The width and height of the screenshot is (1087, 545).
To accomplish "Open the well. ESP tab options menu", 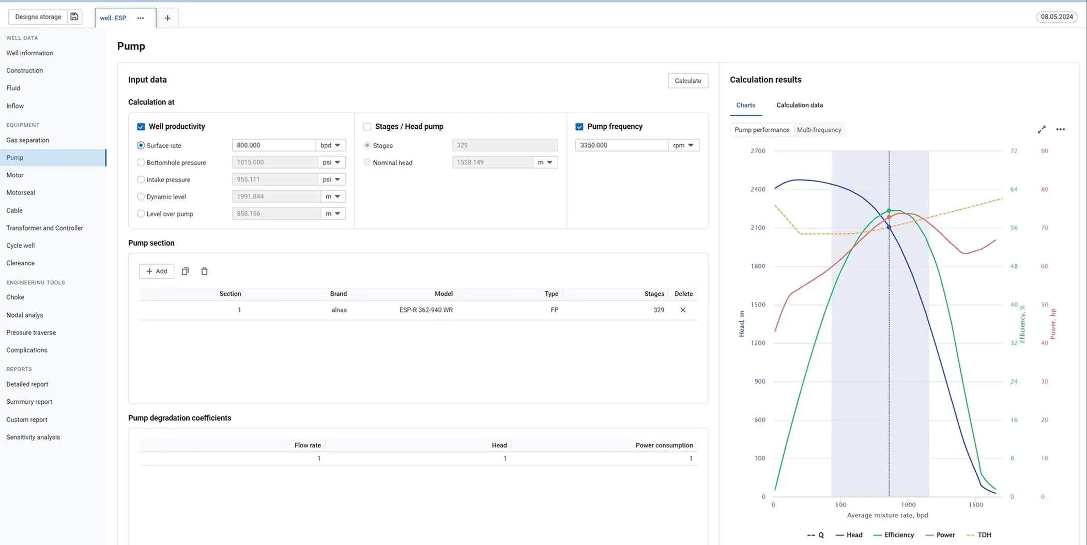I will tap(141, 18).
